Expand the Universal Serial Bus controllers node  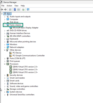5,95
